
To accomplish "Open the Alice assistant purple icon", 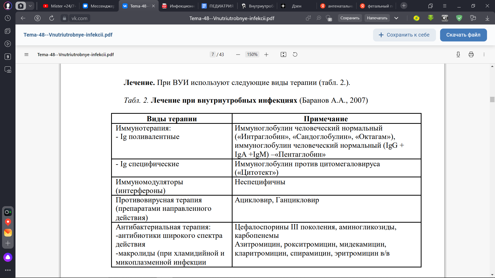I will [x=8, y=257].
